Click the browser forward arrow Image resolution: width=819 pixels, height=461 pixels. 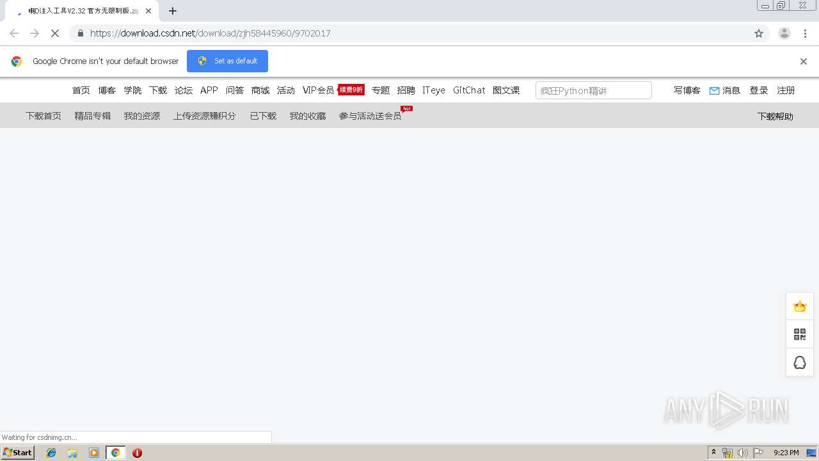35,33
